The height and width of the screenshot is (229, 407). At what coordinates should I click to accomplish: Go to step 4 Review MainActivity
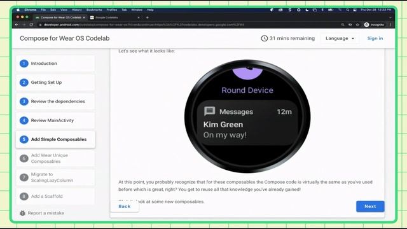click(55, 120)
